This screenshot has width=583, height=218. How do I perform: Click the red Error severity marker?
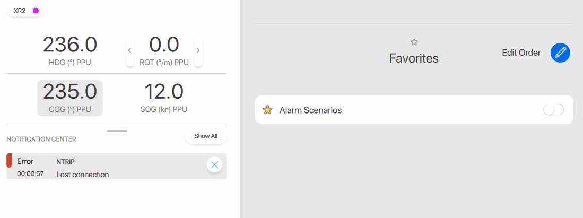coord(9,161)
